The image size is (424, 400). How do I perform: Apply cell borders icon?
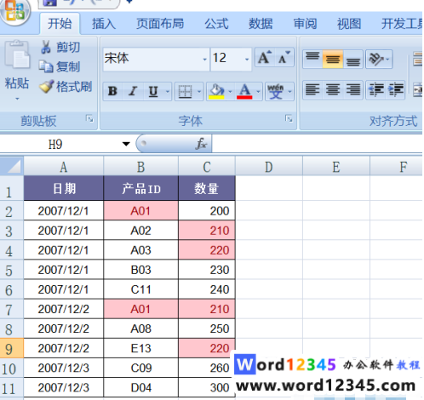(x=185, y=91)
